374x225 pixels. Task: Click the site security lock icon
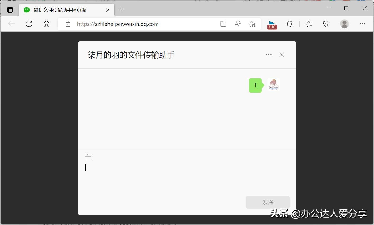coord(68,24)
